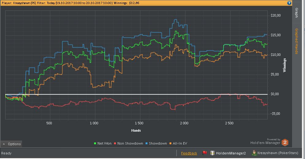
Task: Click the 2 000 hands axis label
Action: click(184, 123)
